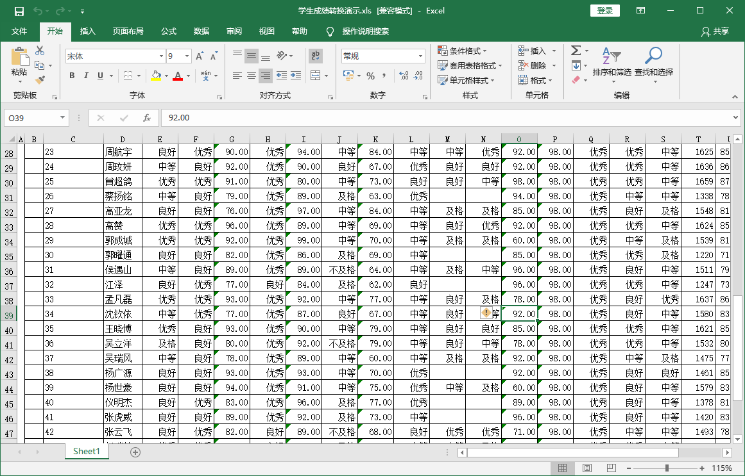Toggle center horizontal alignment

pyautogui.click(x=252, y=76)
